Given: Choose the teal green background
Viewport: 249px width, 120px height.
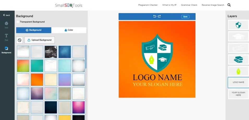Looking at the screenshot, I should [x=37, y=66].
